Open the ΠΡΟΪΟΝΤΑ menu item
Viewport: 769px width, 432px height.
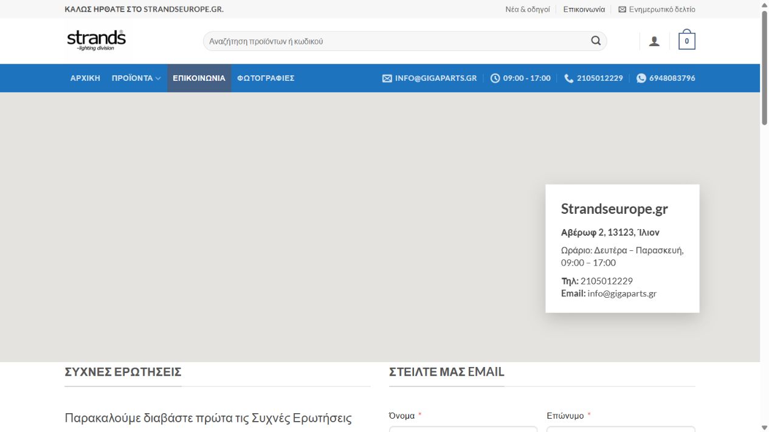133,78
